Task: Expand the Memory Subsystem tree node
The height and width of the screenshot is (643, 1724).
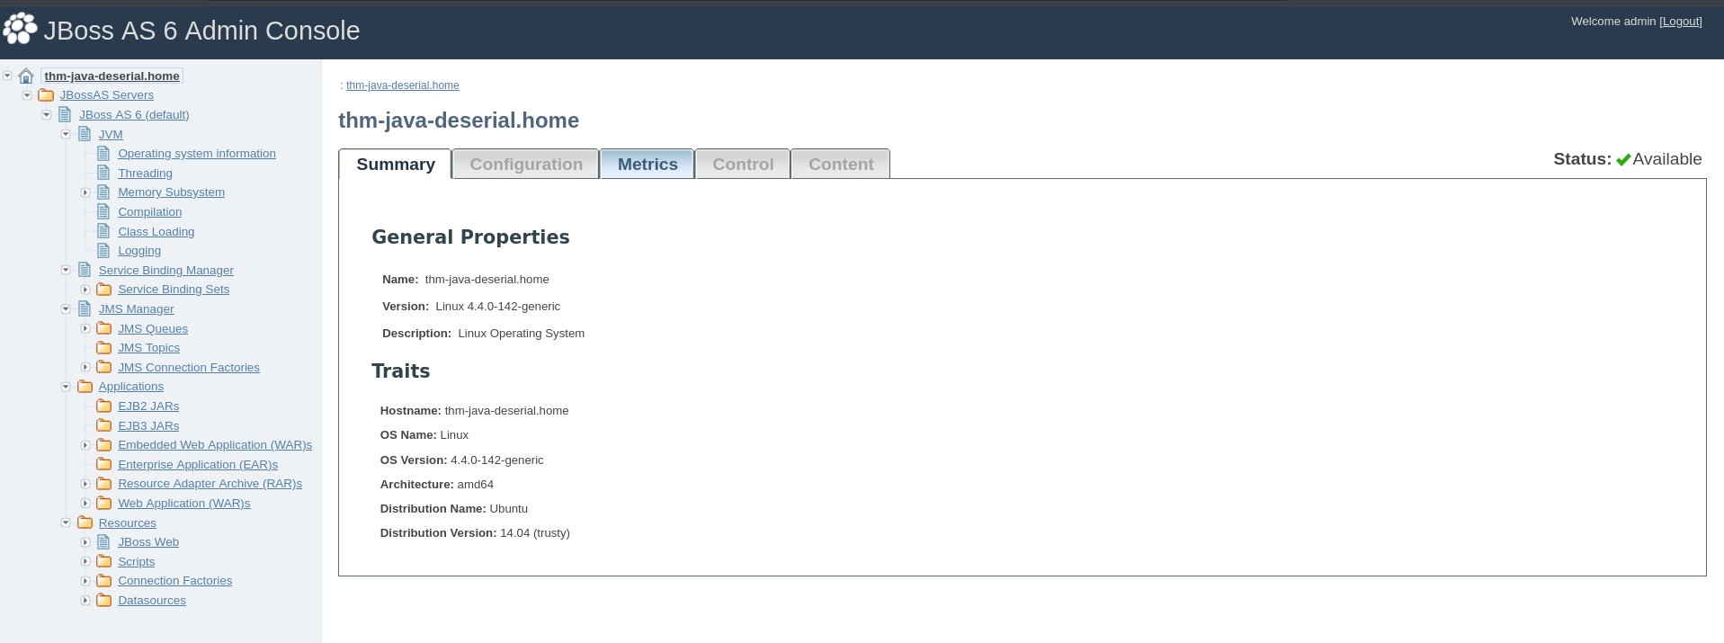Action: pos(85,192)
